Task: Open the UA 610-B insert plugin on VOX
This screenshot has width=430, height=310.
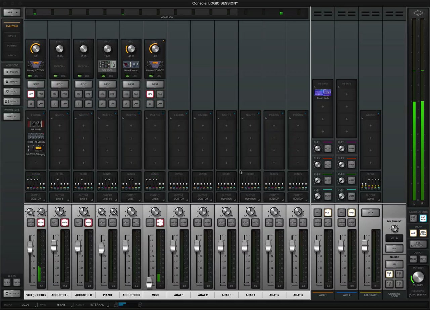Action: pos(36,124)
